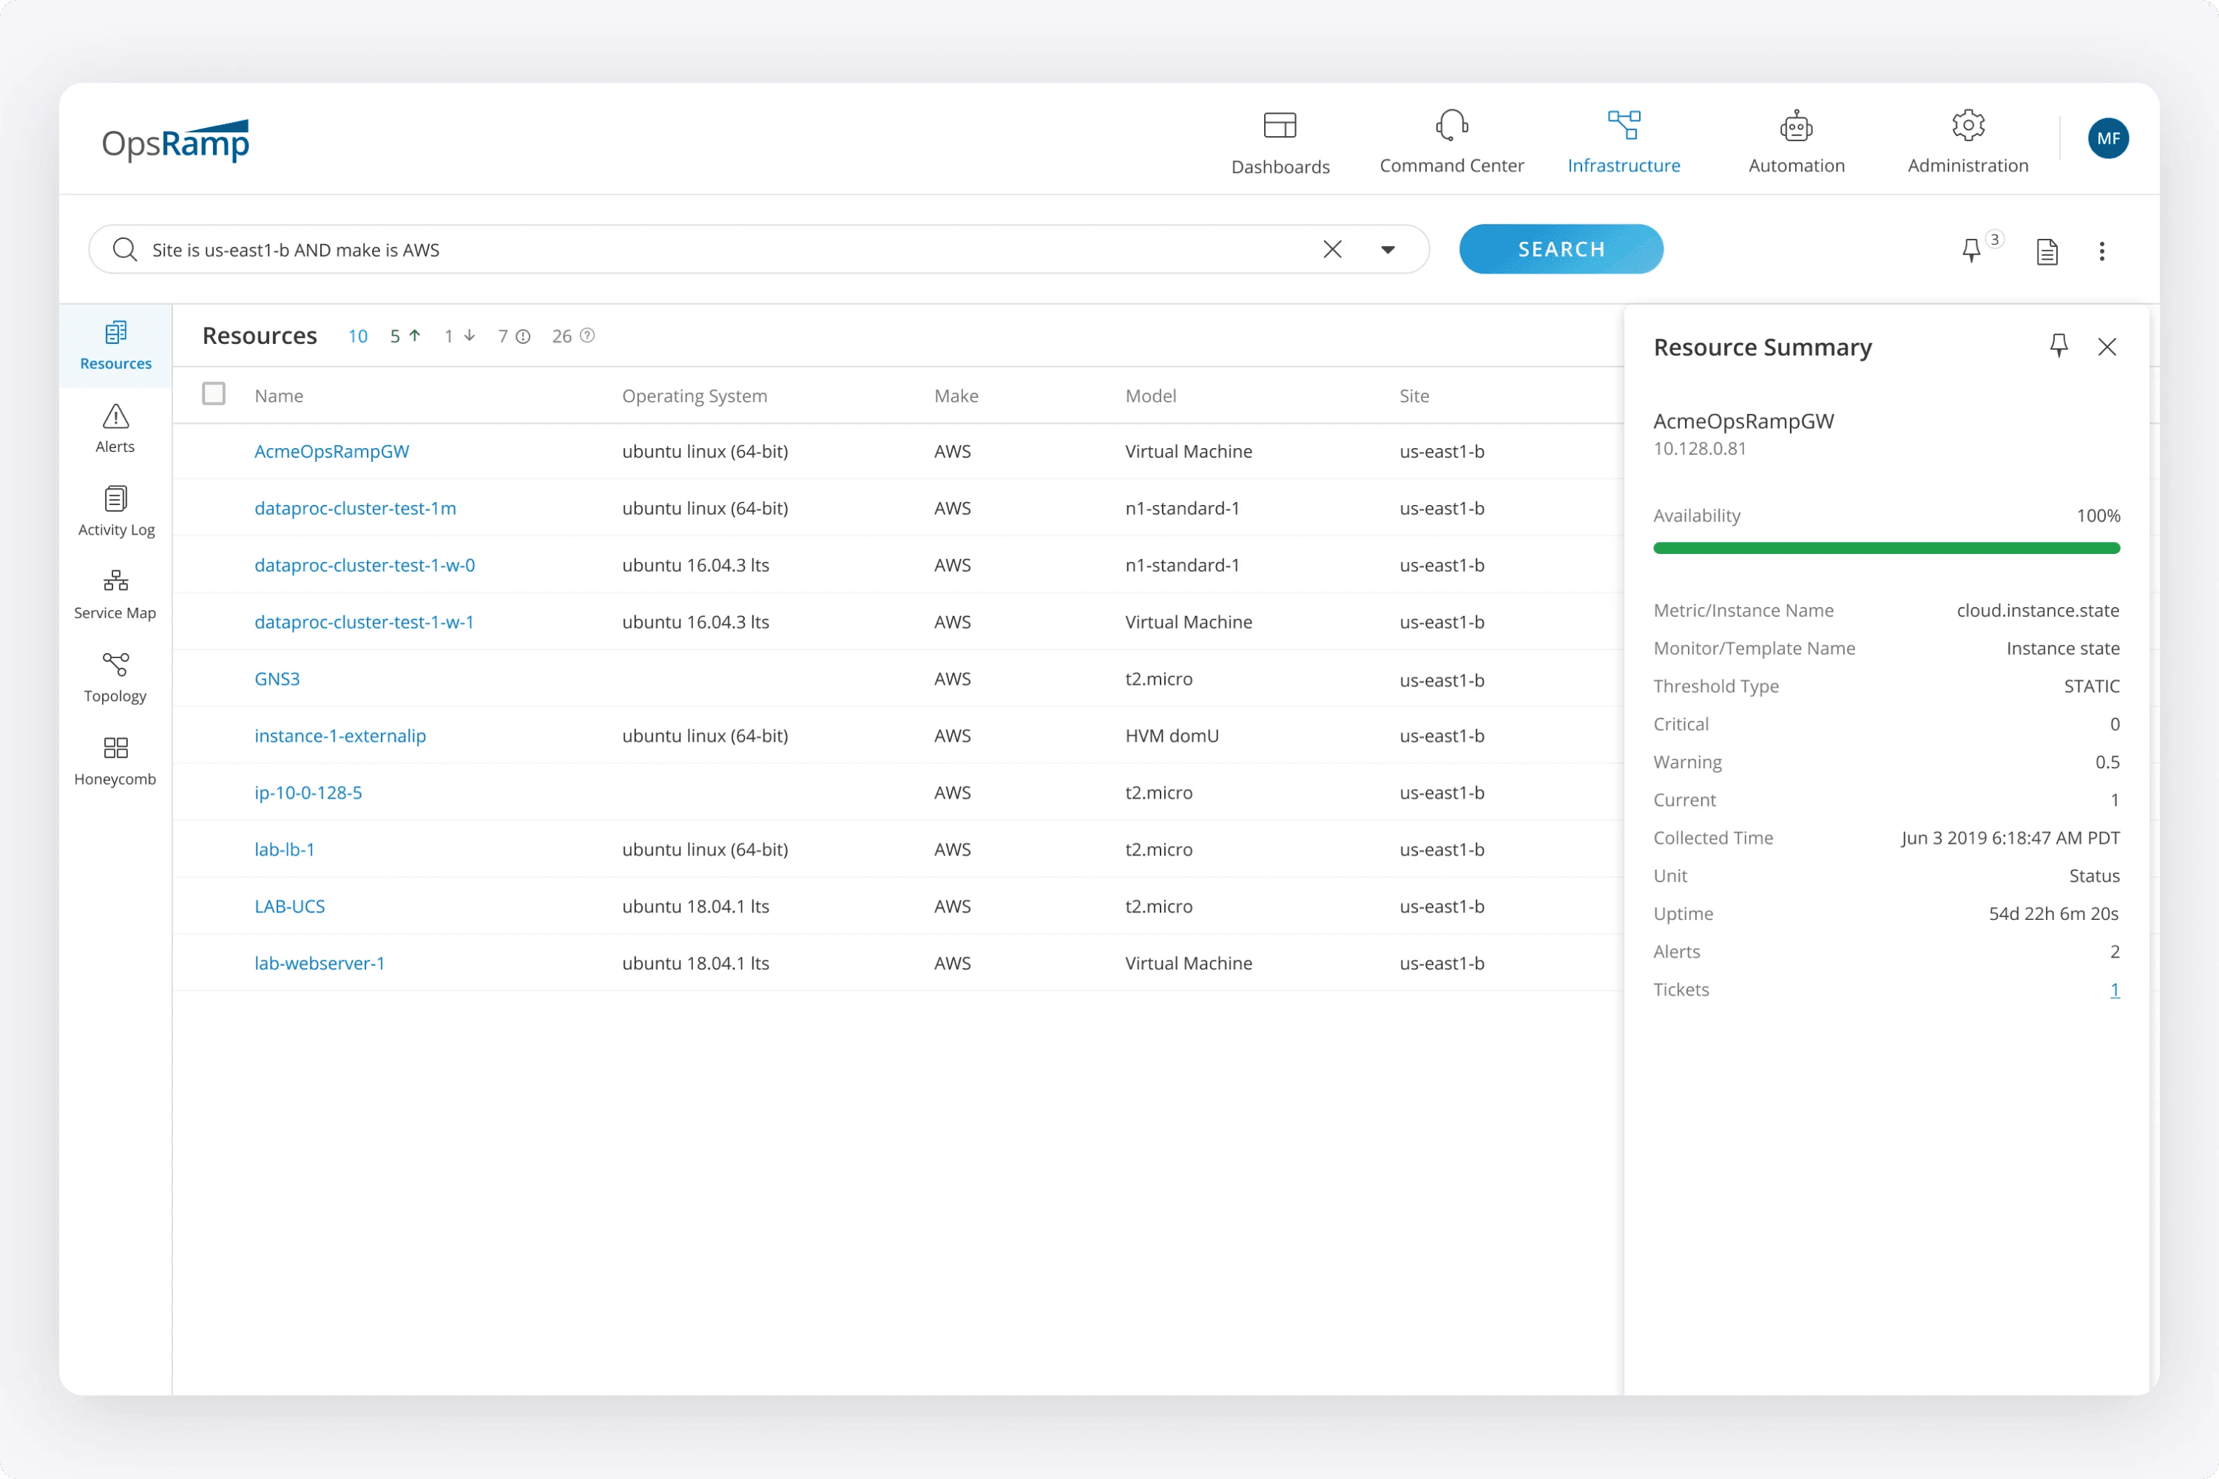Click the OpsRamp logo
Viewport: 2219px width, 1479px height.
(x=175, y=141)
